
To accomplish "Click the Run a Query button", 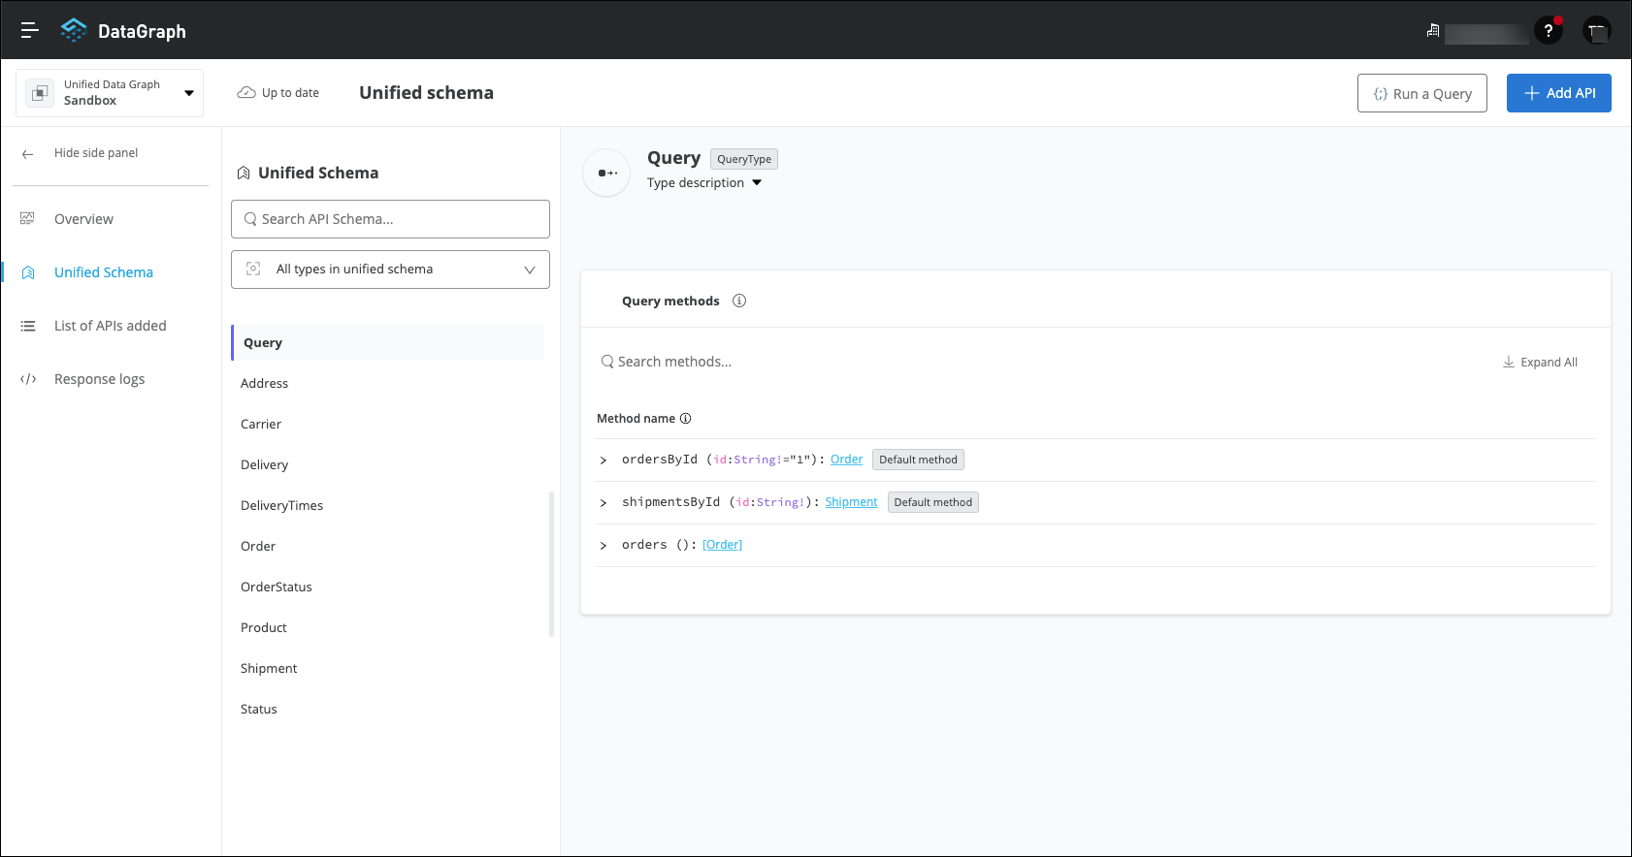I will [x=1421, y=93].
